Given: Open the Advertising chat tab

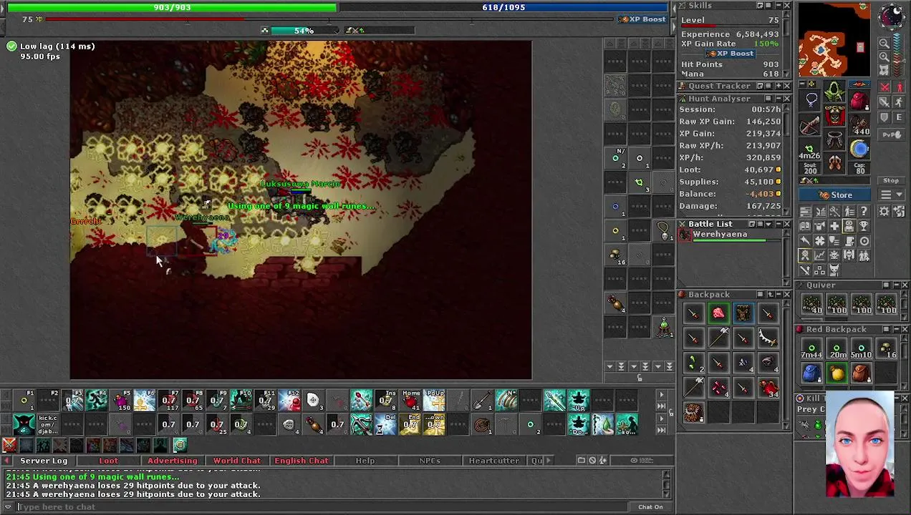Looking at the screenshot, I should tap(172, 461).
